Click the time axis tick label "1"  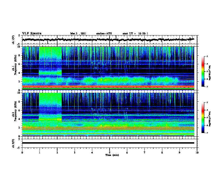tap(40, 153)
